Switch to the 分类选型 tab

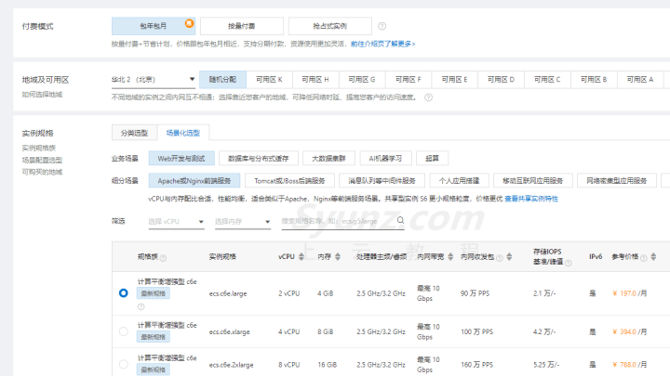point(134,133)
